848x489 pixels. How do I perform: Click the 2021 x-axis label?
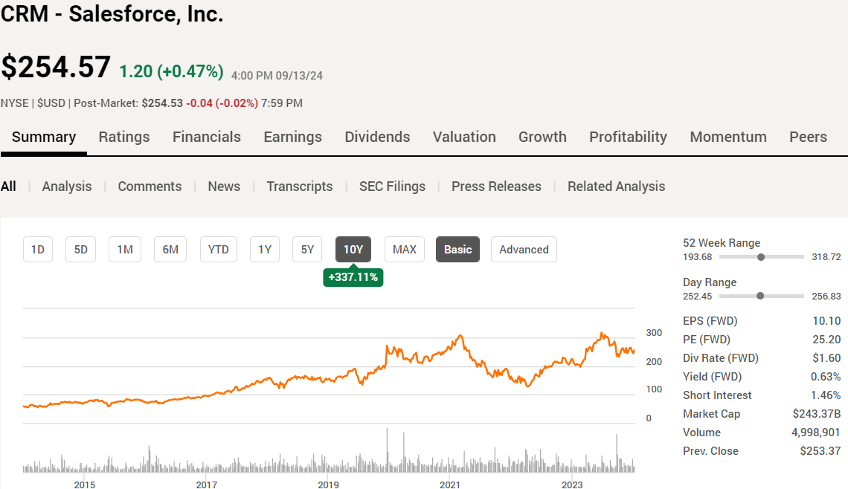click(x=450, y=485)
